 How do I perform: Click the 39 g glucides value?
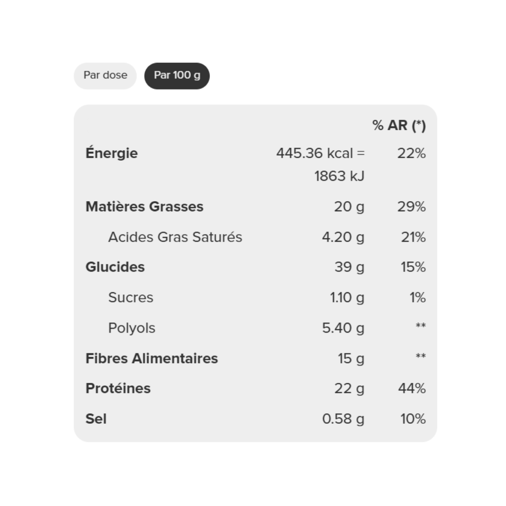click(349, 267)
